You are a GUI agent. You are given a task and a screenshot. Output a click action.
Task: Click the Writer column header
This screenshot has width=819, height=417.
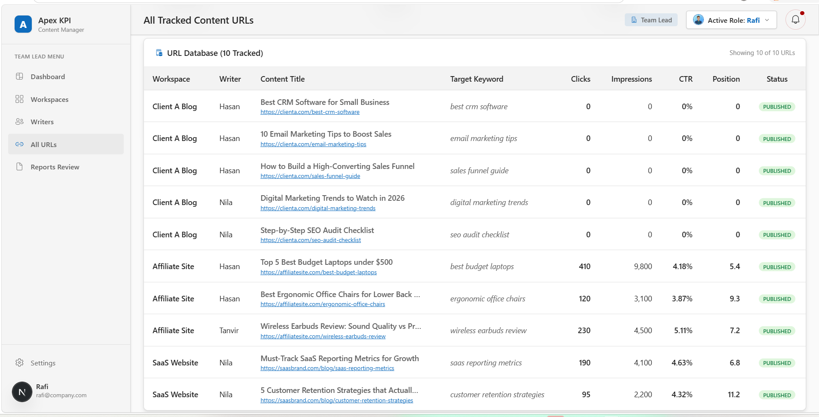230,79
